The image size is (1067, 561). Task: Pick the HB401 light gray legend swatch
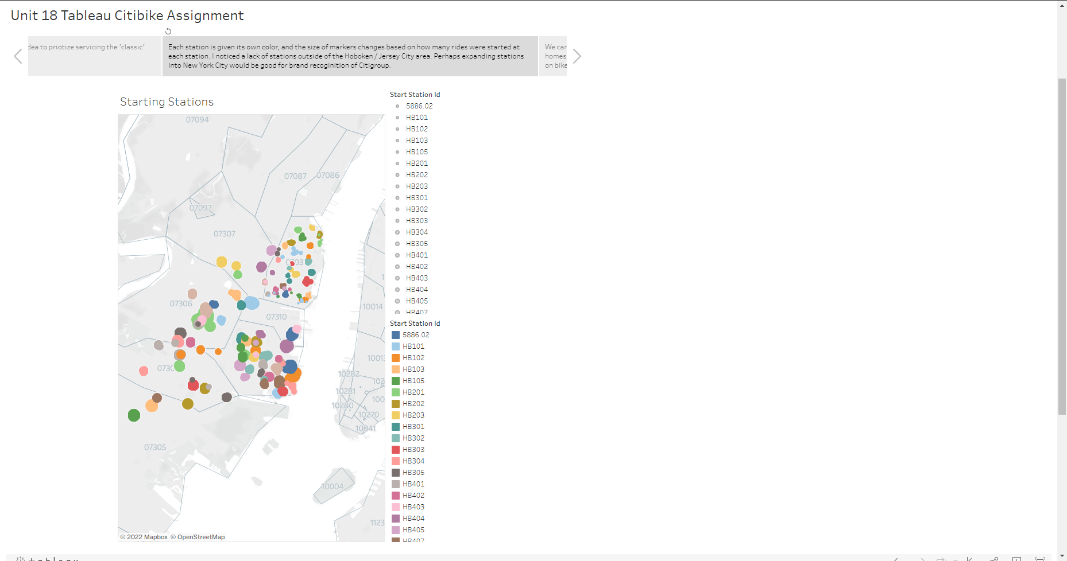click(x=396, y=484)
